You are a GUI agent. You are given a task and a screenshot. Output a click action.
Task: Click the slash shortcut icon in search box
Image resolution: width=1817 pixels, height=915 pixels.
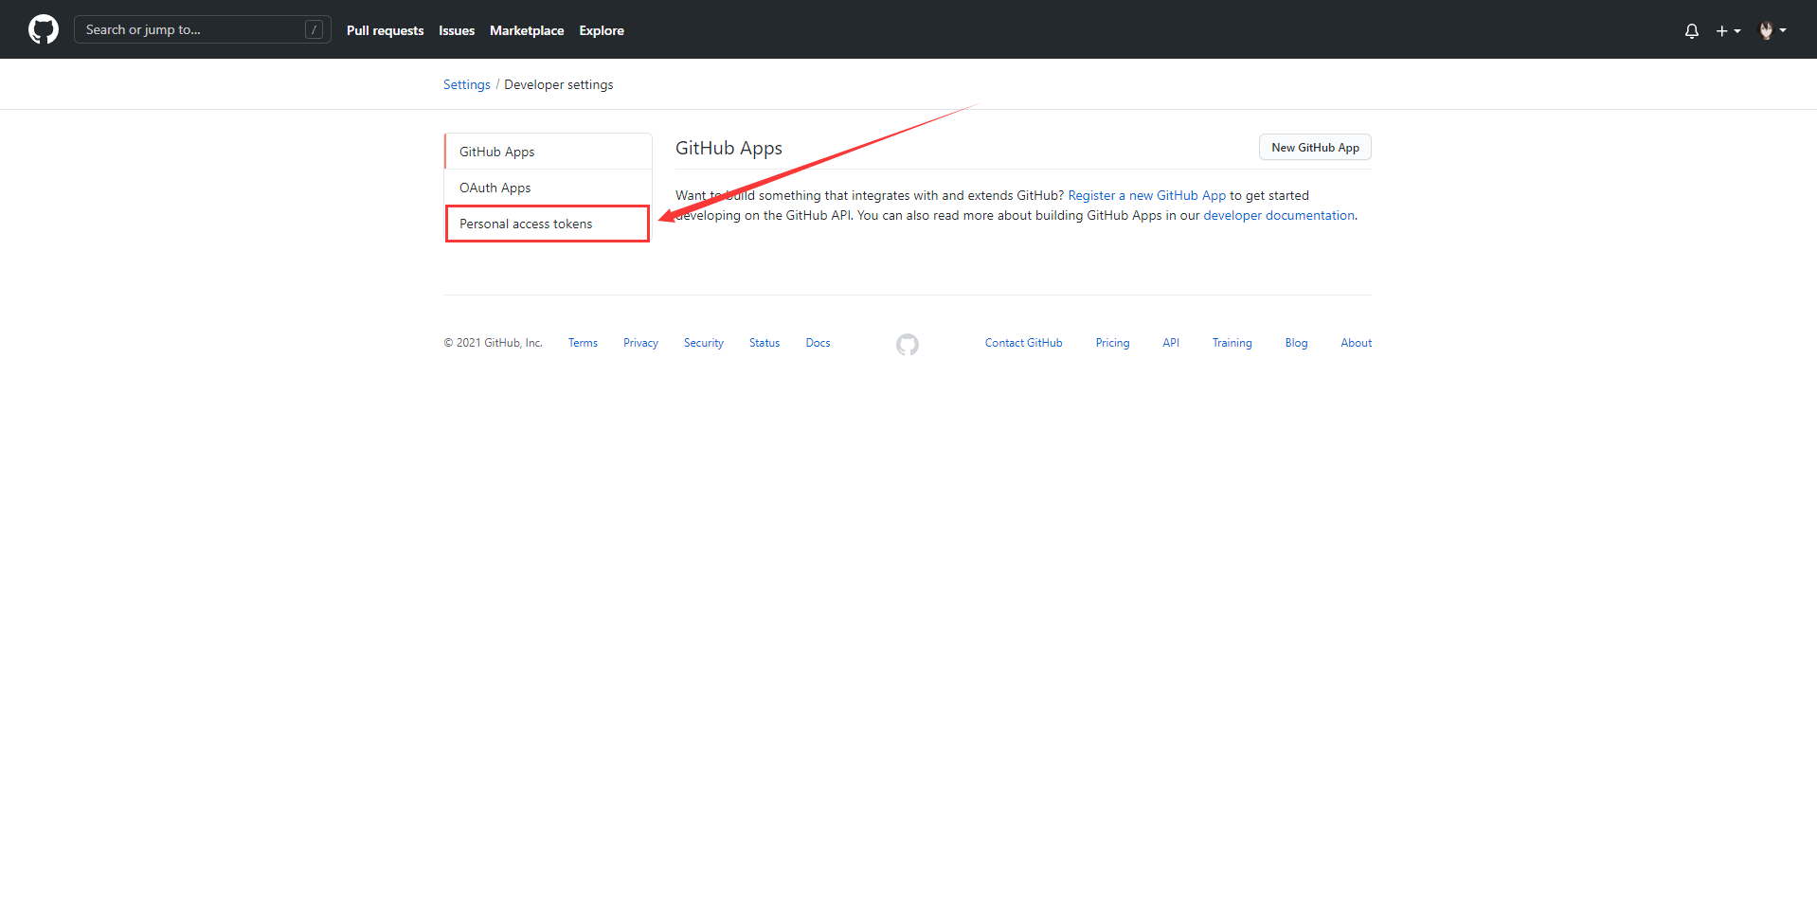tap(315, 29)
